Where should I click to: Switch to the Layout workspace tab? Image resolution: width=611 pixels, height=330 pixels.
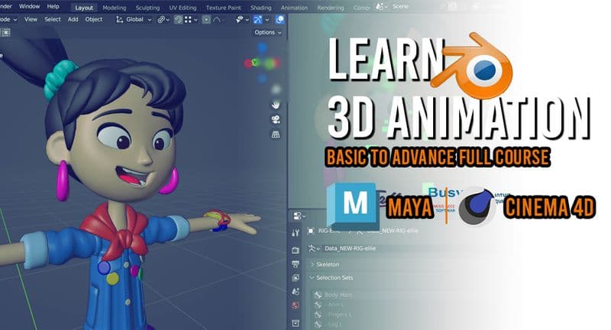click(x=84, y=8)
